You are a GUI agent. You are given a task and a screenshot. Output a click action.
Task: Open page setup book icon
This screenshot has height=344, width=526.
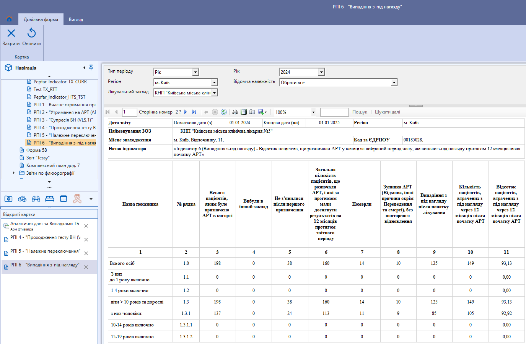[x=252, y=112]
